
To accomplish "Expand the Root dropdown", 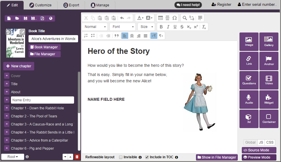I will pyautogui.click(x=12, y=157).
